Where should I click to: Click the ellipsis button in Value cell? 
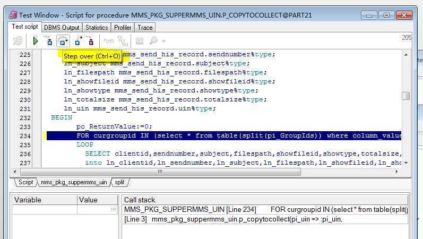[113, 209]
